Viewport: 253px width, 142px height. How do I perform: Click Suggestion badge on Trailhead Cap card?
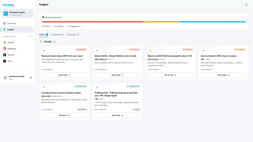tap(133, 86)
